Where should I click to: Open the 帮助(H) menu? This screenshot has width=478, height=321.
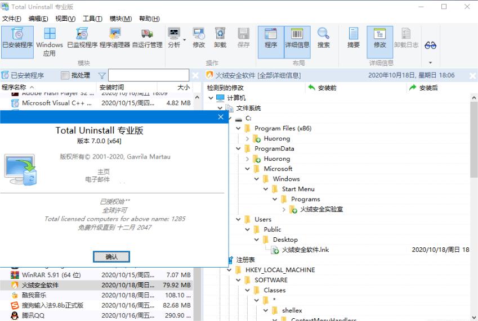point(149,19)
